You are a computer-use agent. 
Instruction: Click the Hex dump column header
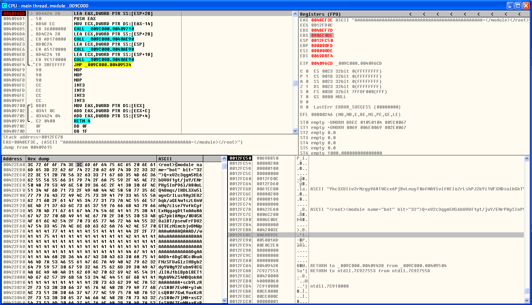click(x=91, y=159)
